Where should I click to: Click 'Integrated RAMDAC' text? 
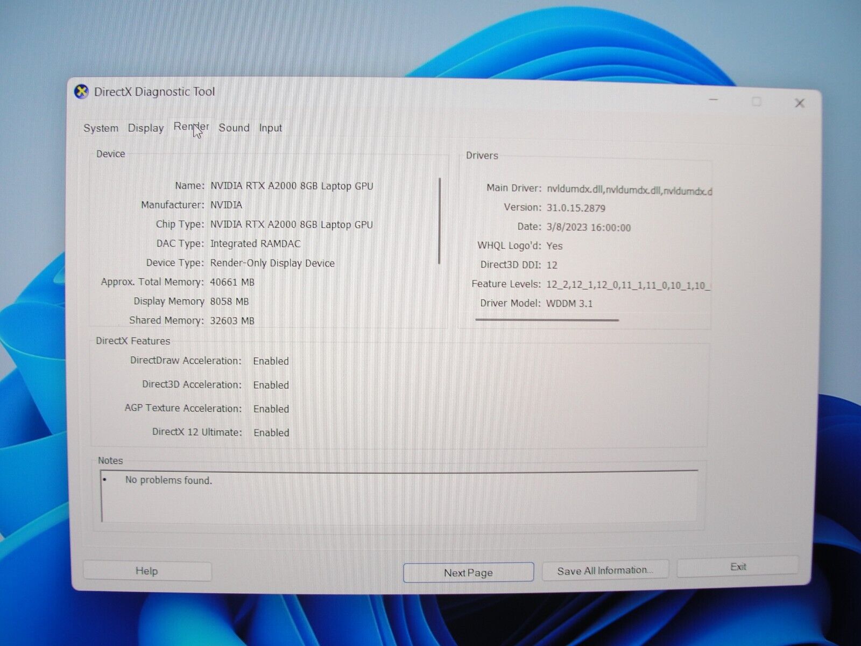(255, 244)
